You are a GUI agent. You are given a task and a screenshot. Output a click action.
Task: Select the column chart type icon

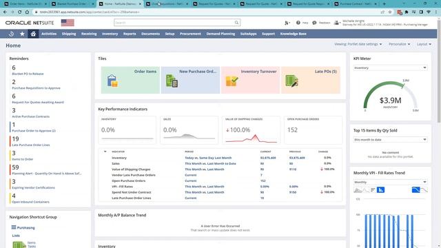tap(380, 190)
